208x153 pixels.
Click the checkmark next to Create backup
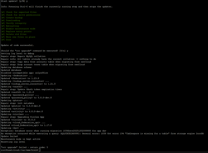coord(3,18)
